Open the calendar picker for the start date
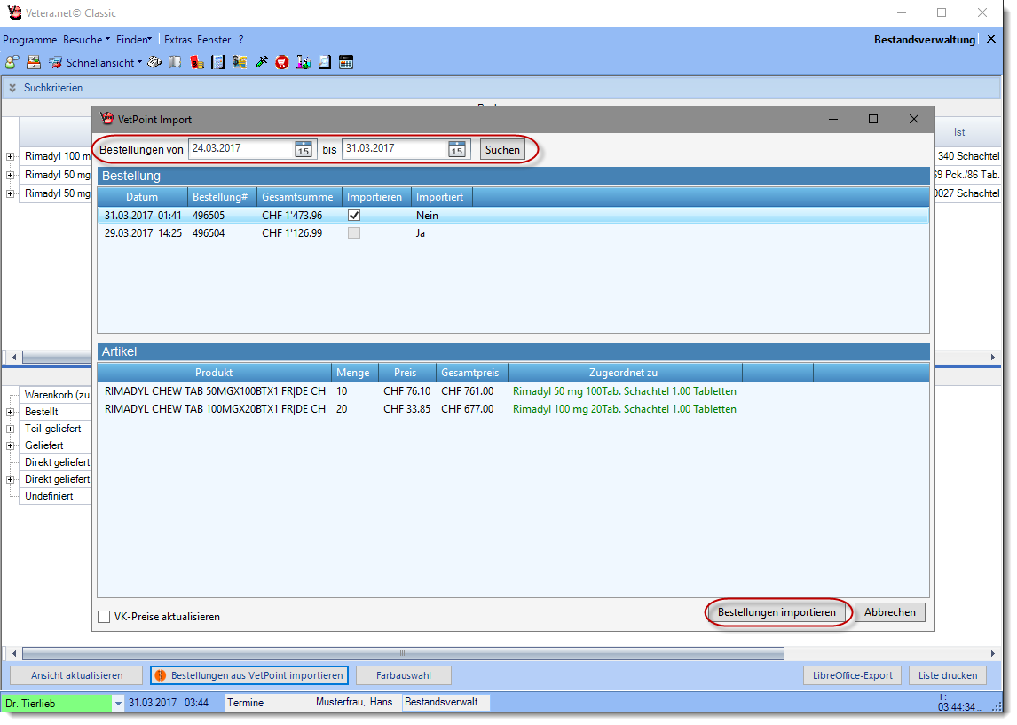 (304, 149)
